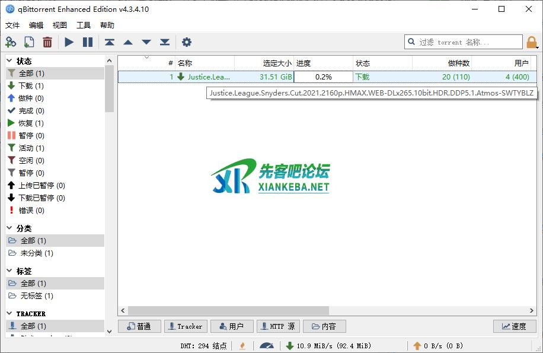This screenshot has width=543, height=353.
Task: Click the torrent name filter search field
Action: pyautogui.click(x=462, y=42)
